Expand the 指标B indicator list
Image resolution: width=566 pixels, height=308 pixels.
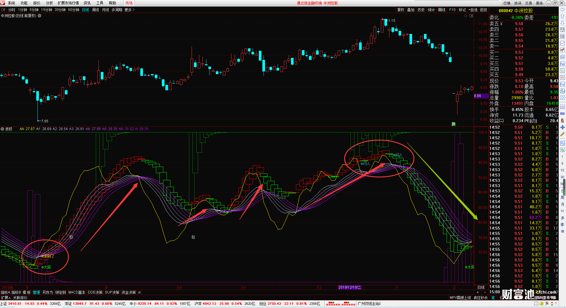pyautogui.click(x=16, y=292)
